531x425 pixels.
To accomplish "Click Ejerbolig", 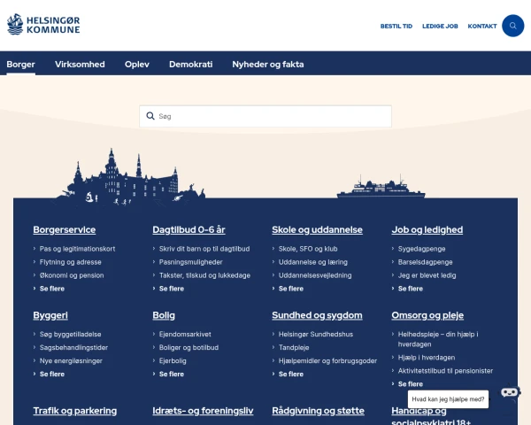I will pos(173,360).
